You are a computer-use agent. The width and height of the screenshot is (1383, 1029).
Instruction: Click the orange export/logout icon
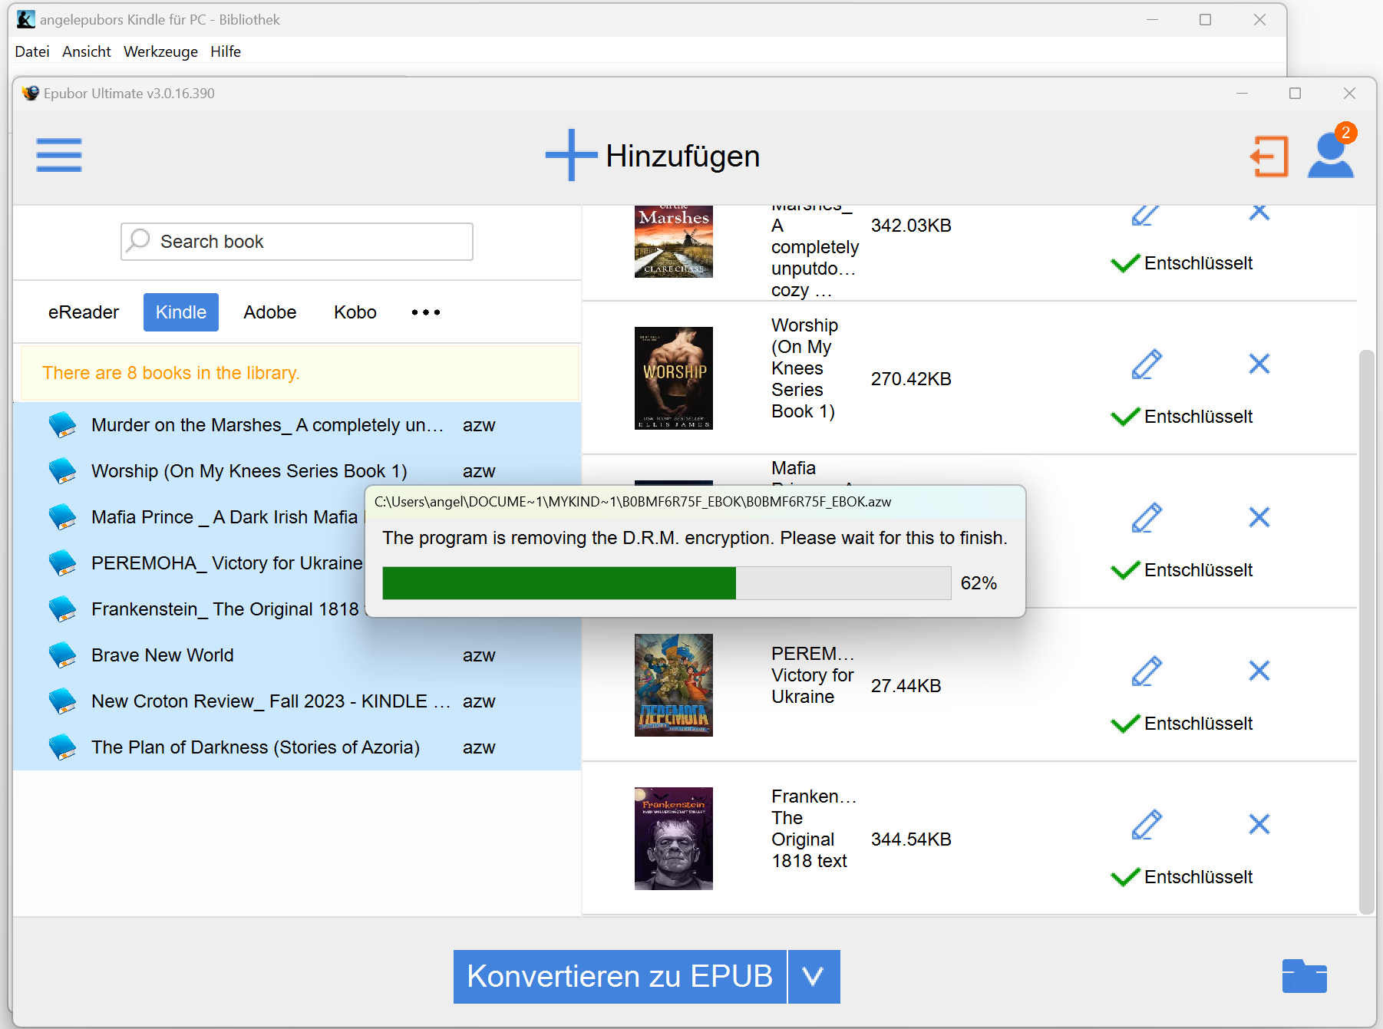(1269, 157)
